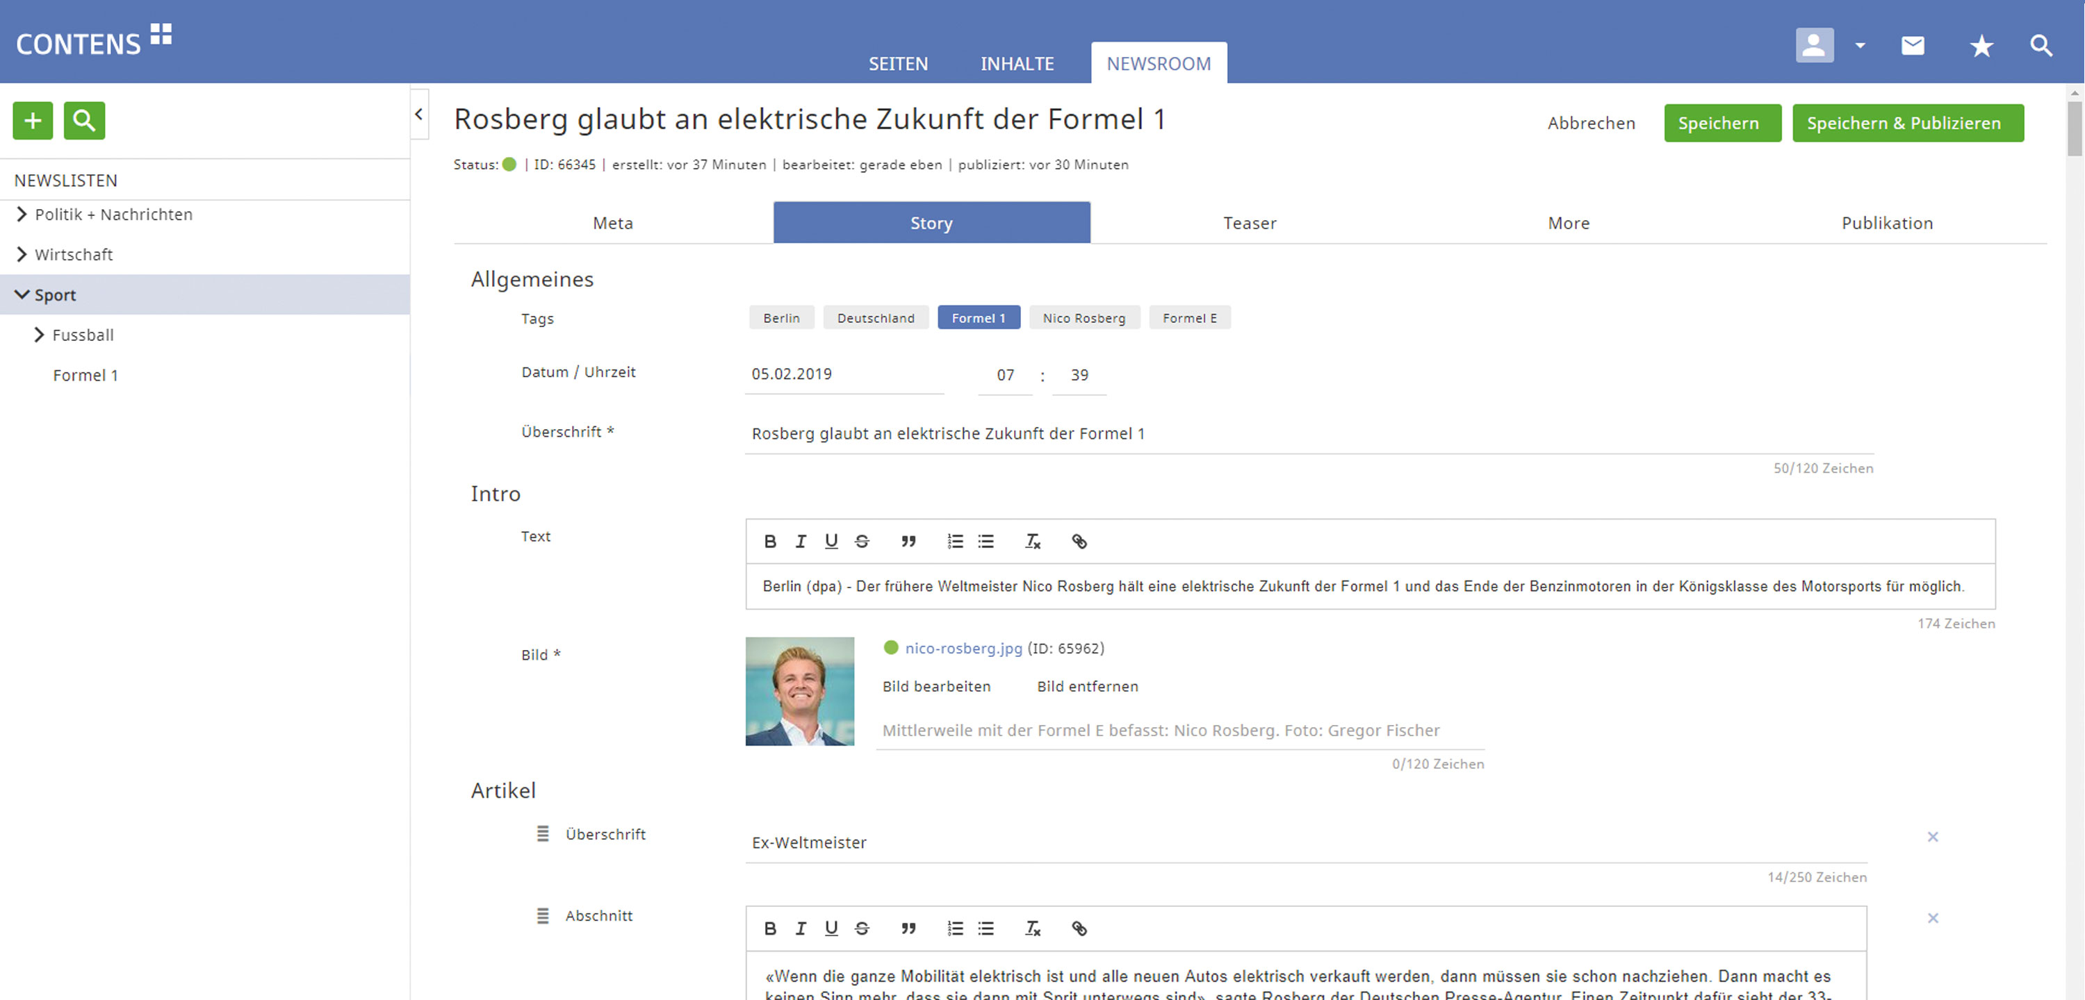Toggle bold in Intro text editor
This screenshot has width=2085, height=1000.
click(770, 541)
